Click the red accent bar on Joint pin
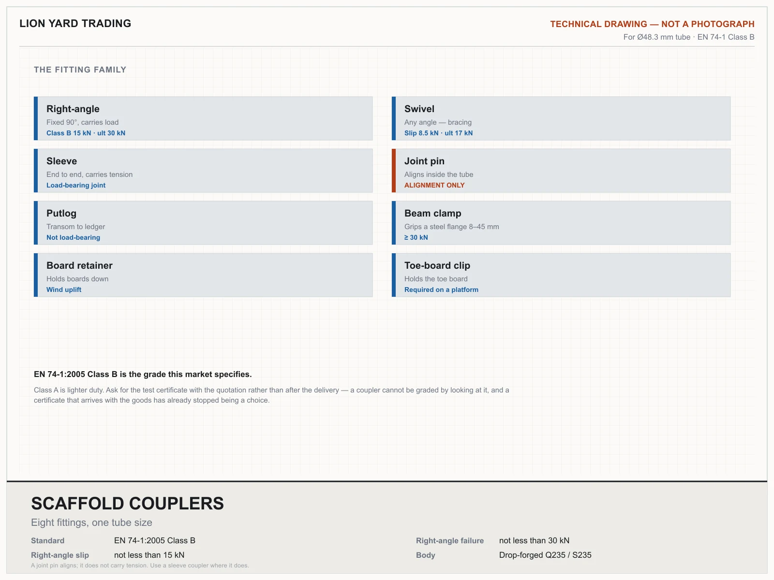Image resolution: width=774 pixels, height=580 pixels. point(394,171)
